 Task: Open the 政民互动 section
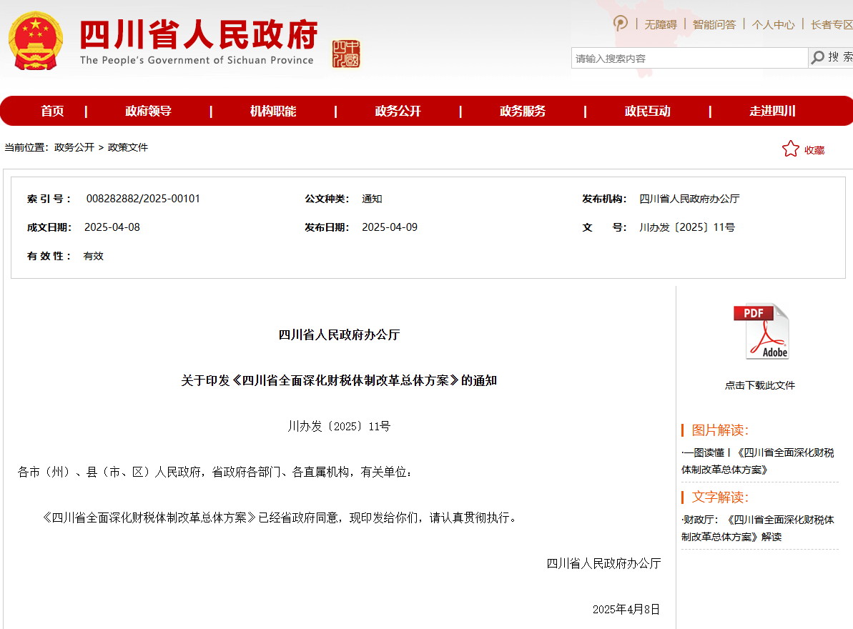(x=647, y=111)
